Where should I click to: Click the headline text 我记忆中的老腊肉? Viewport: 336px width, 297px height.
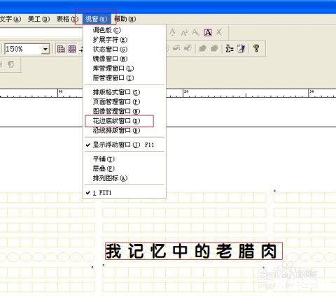pos(192,251)
